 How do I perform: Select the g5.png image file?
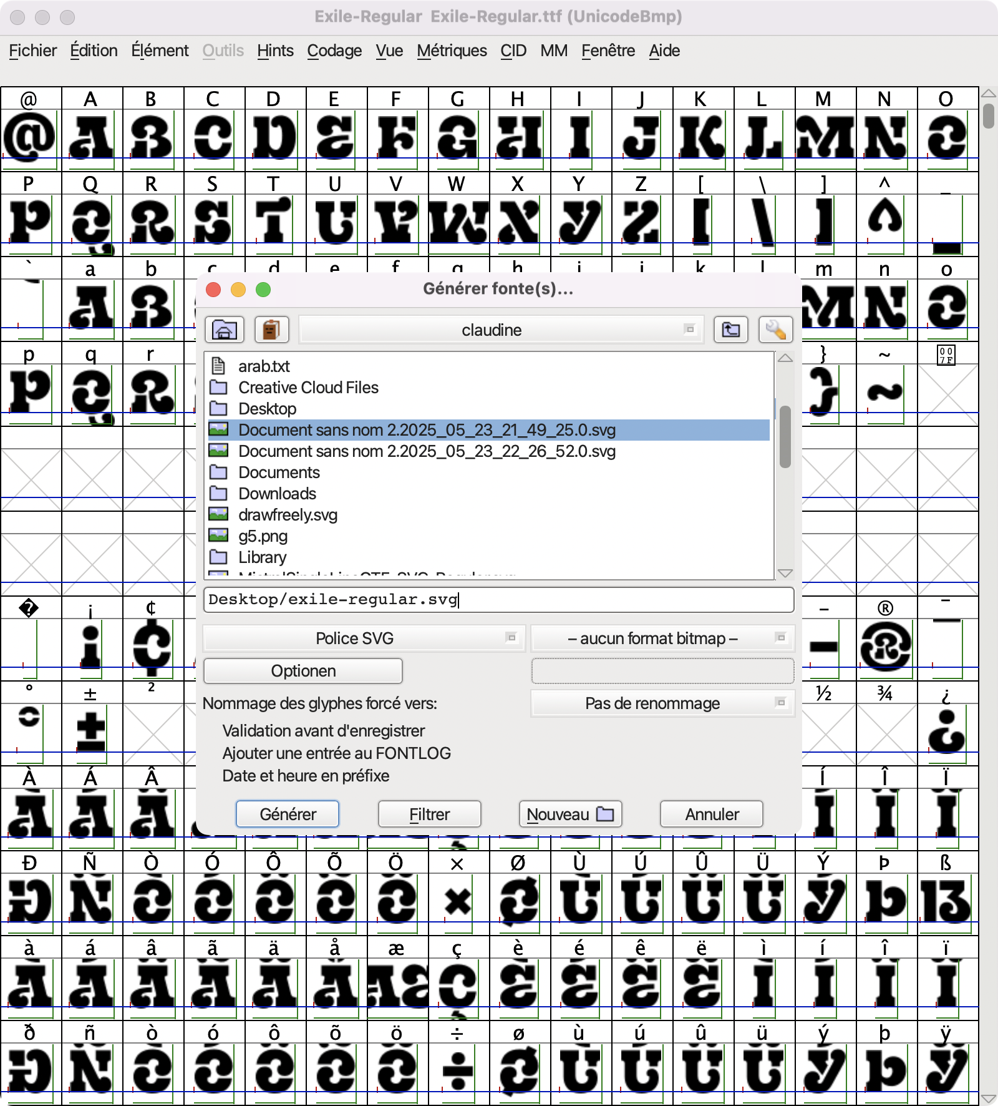[488, 536]
